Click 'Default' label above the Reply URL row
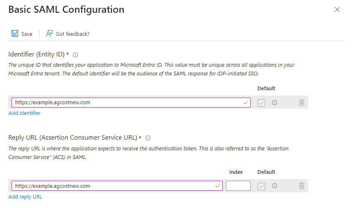The height and width of the screenshot is (208, 352). tap(266, 172)
